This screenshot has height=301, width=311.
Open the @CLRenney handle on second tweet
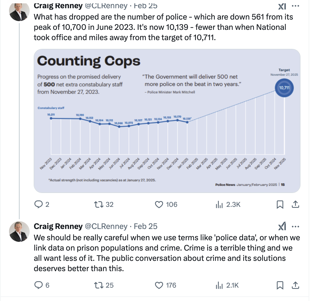point(106,226)
